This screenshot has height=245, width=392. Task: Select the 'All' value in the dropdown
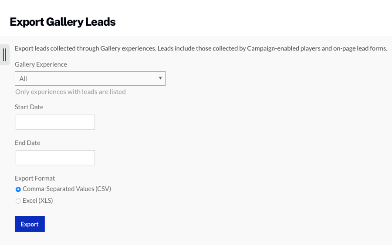pos(24,79)
